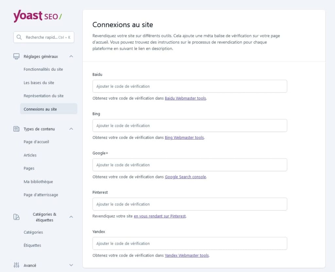This screenshot has height=272, width=335.
Task: Collapse the Réglages généraux section
Action: (x=71, y=56)
